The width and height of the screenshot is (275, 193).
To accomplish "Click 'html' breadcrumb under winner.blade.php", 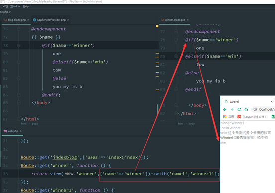I will point(181,124).
